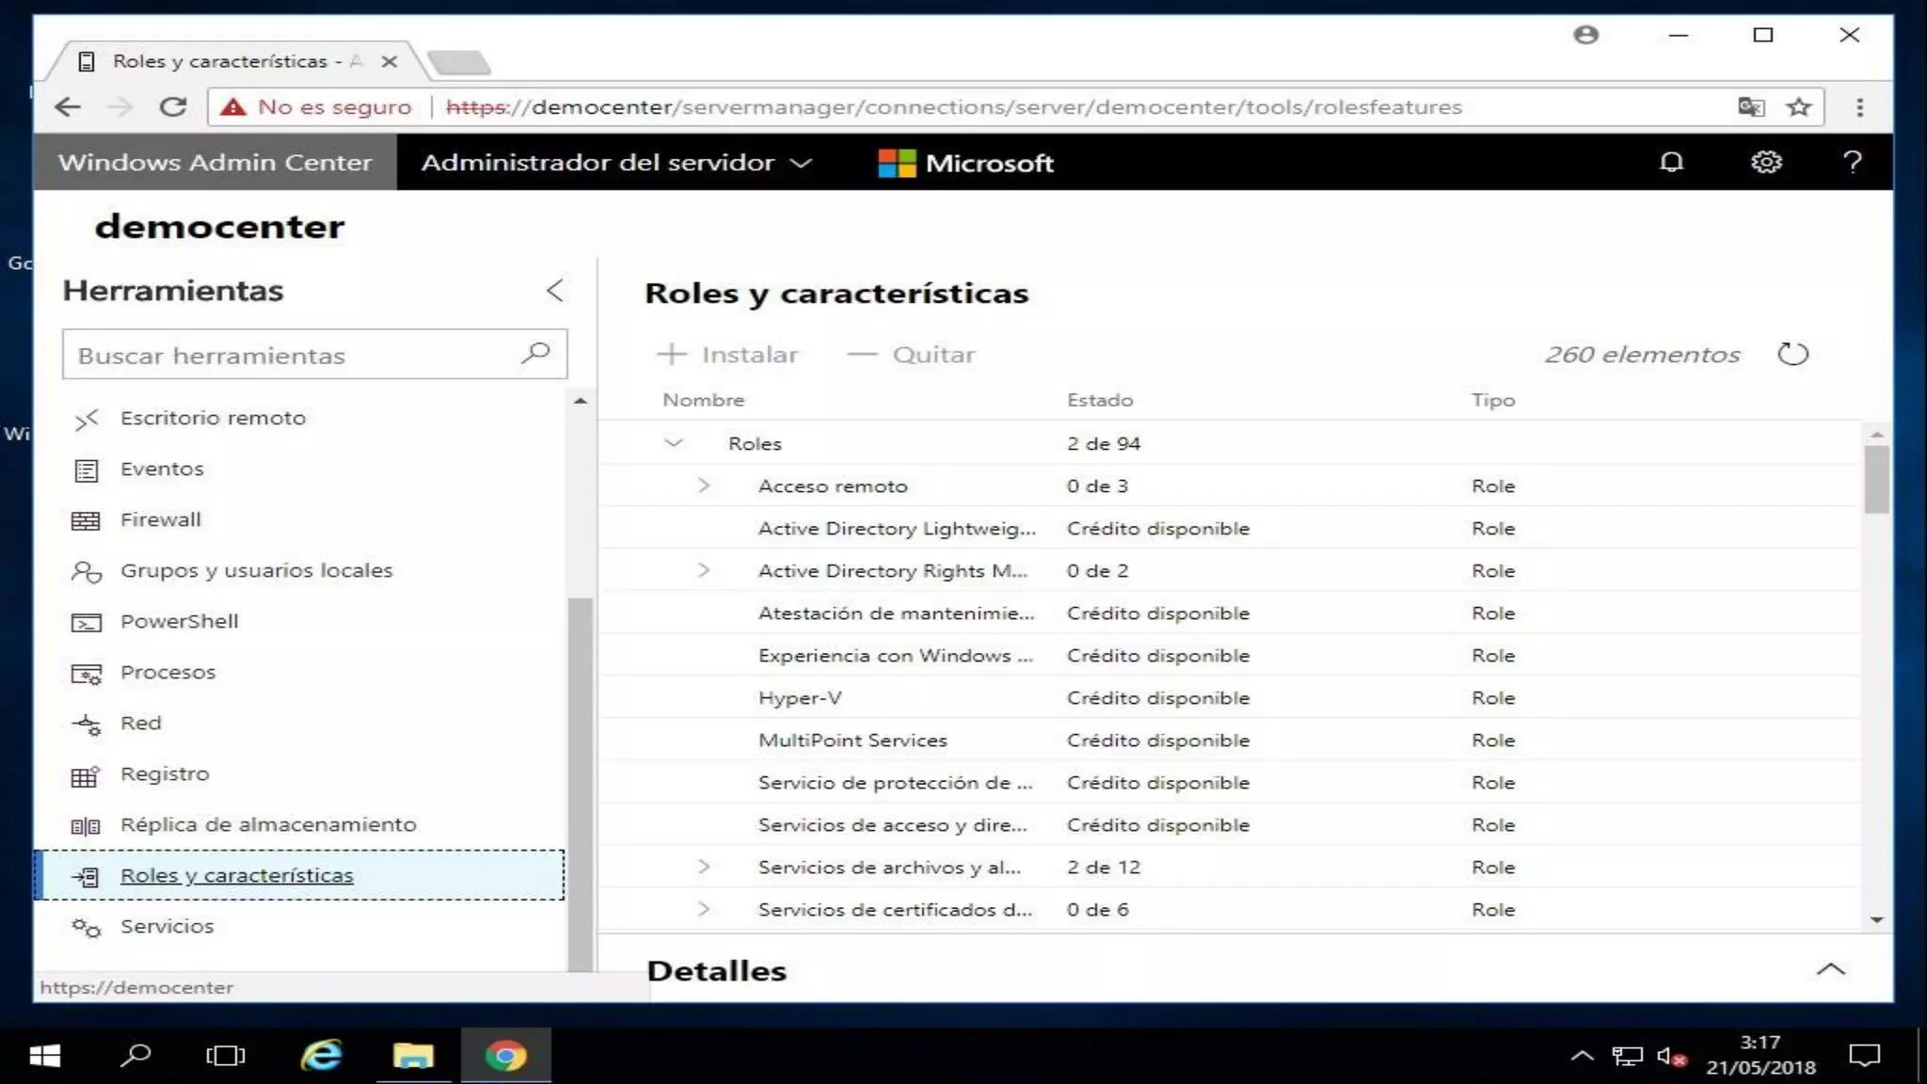This screenshot has height=1084, width=1927.
Task: Select Escritorio remoto in the tools list
Action: (x=213, y=418)
